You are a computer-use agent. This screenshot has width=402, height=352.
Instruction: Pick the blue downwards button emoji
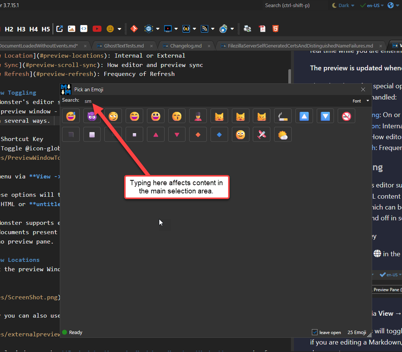[x=325, y=116]
